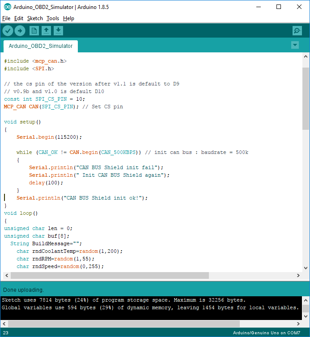Click 'Arduino/Genuino Uno on COM7' board label
Image resolution: width=310 pixels, height=337 pixels.
tap(267, 333)
